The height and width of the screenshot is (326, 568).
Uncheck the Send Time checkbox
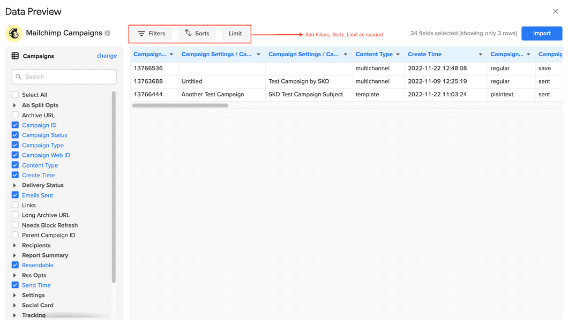15,285
